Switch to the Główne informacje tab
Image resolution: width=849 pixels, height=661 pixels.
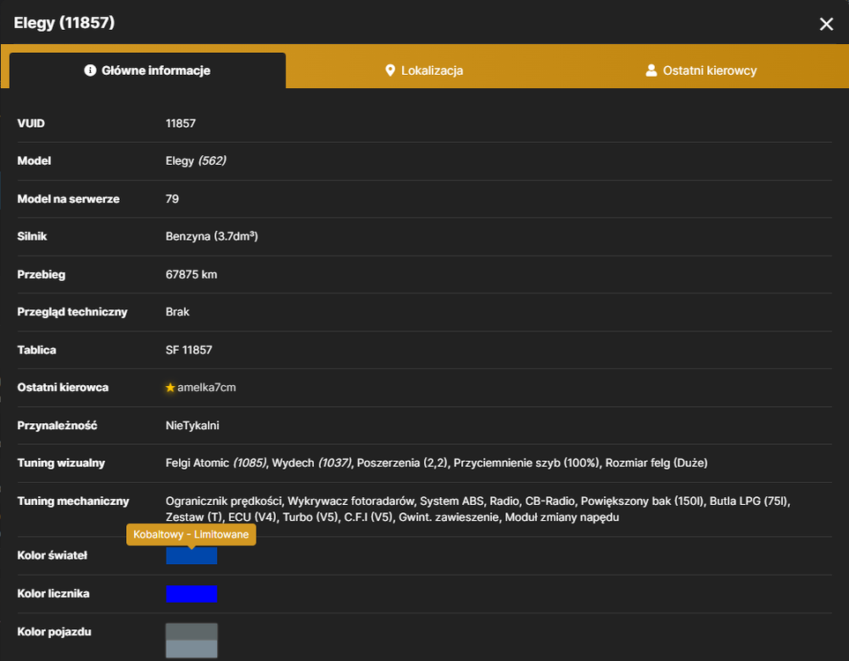click(x=147, y=71)
